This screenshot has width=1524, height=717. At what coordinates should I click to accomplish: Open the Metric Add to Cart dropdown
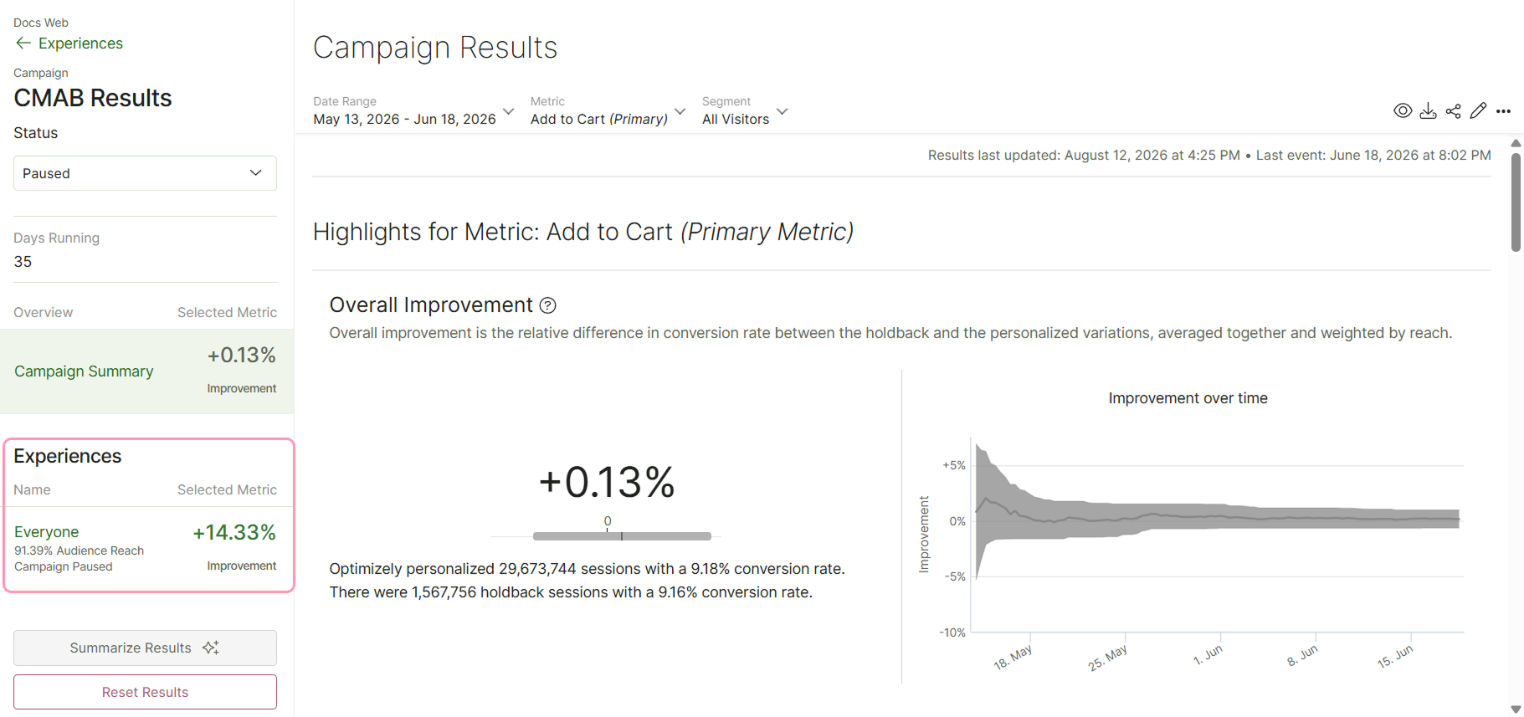[608, 110]
